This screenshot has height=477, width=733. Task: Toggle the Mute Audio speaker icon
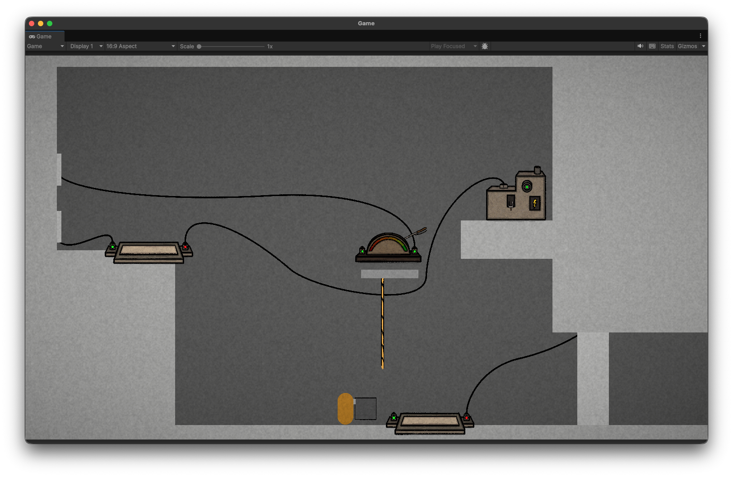click(x=640, y=46)
